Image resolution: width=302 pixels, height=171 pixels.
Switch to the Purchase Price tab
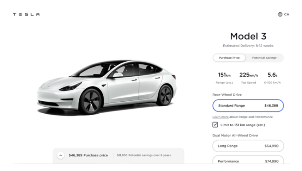229,58
